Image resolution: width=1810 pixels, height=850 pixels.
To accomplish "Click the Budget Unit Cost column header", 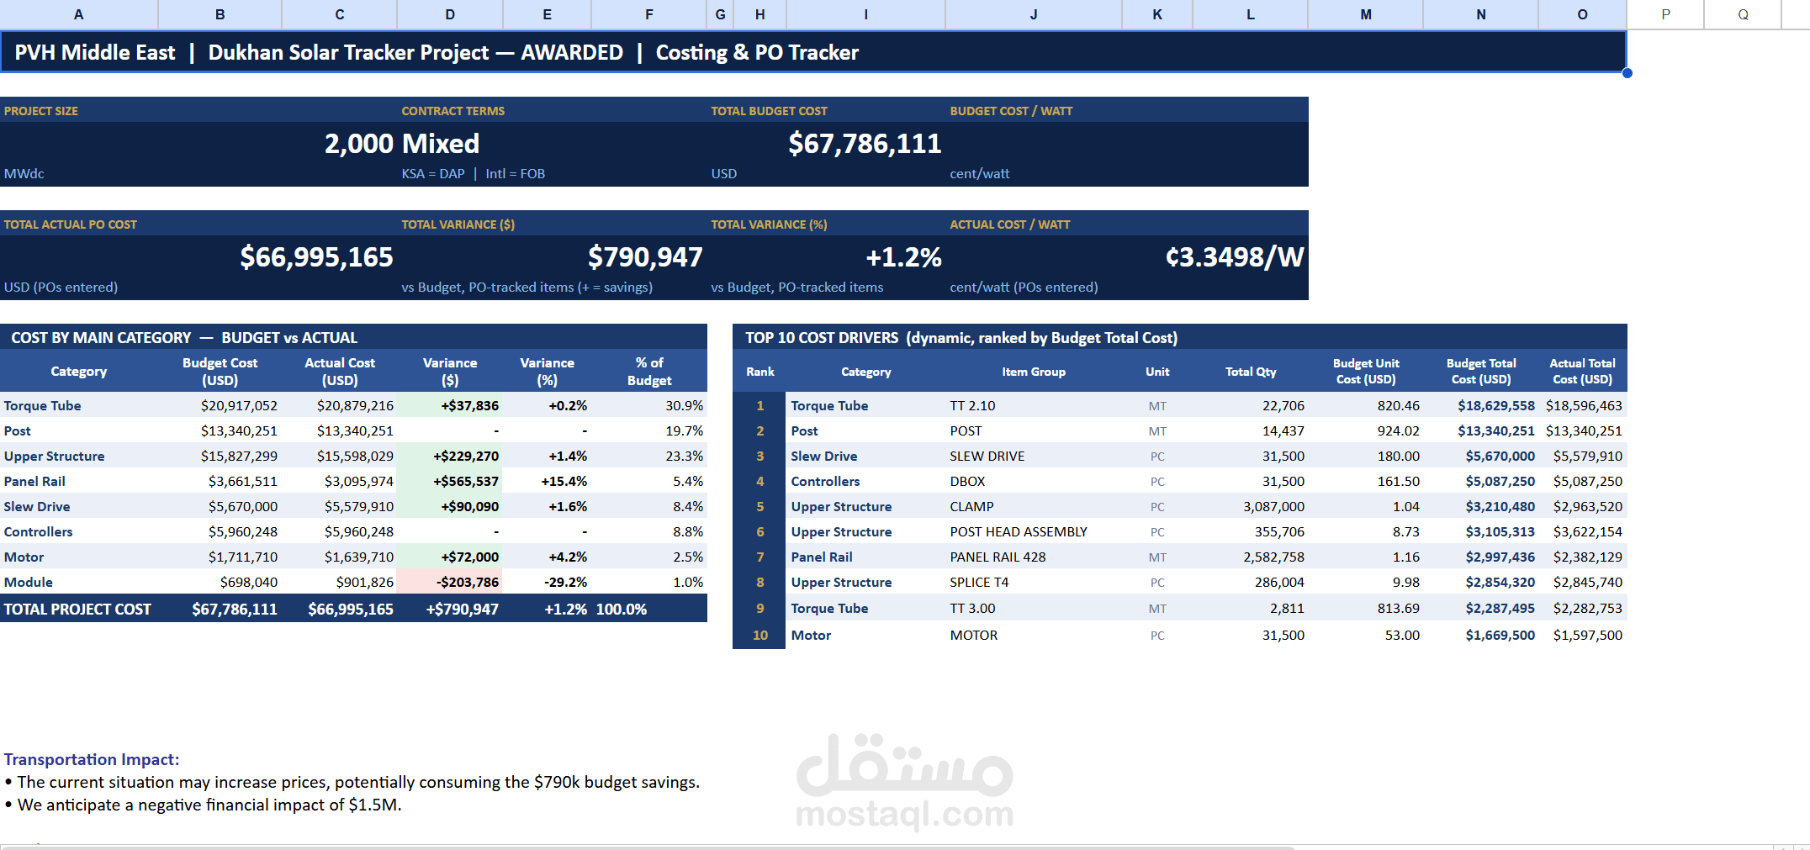I will pyautogui.click(x=1366, y=372).
